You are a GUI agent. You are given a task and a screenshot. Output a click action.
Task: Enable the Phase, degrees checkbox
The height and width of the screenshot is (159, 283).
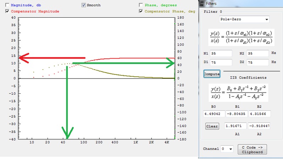[x=141, y=5]
